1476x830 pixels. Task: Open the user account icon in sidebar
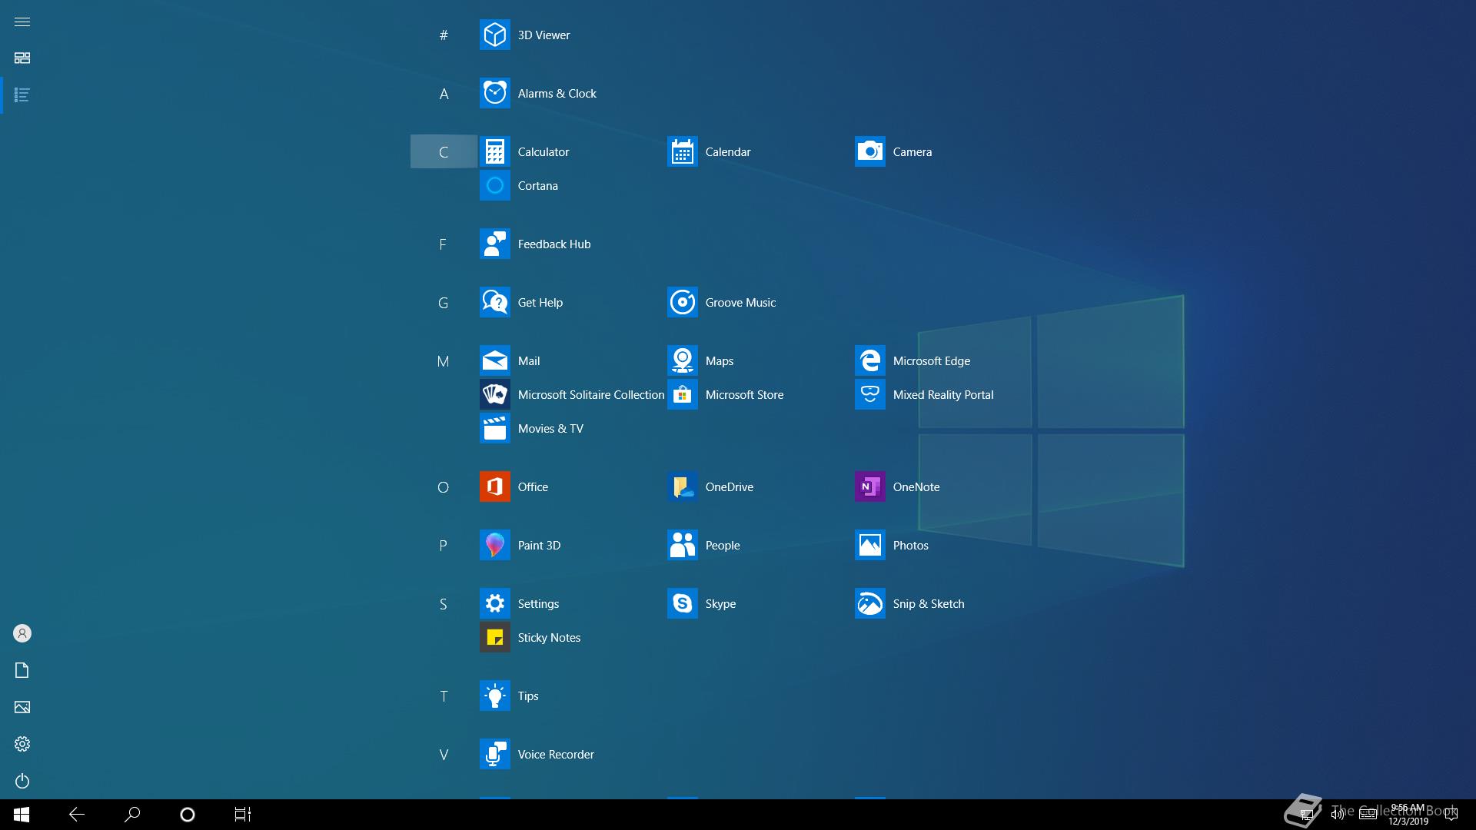point(22,633)
